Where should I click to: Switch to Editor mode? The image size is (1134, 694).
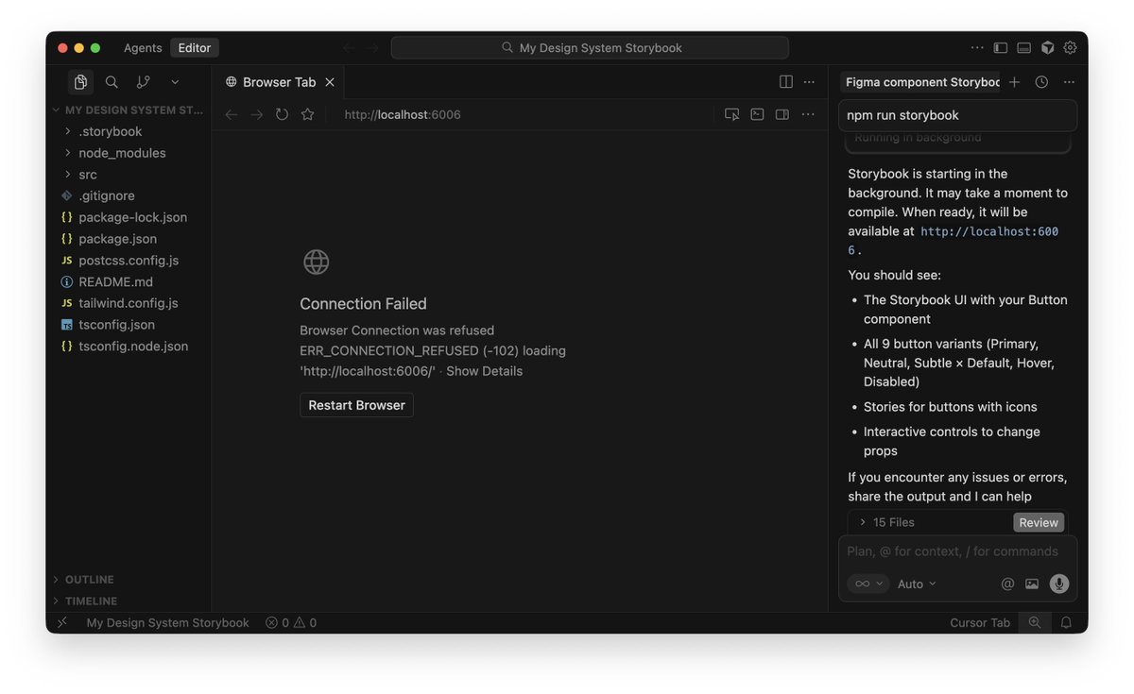point(195,48)
